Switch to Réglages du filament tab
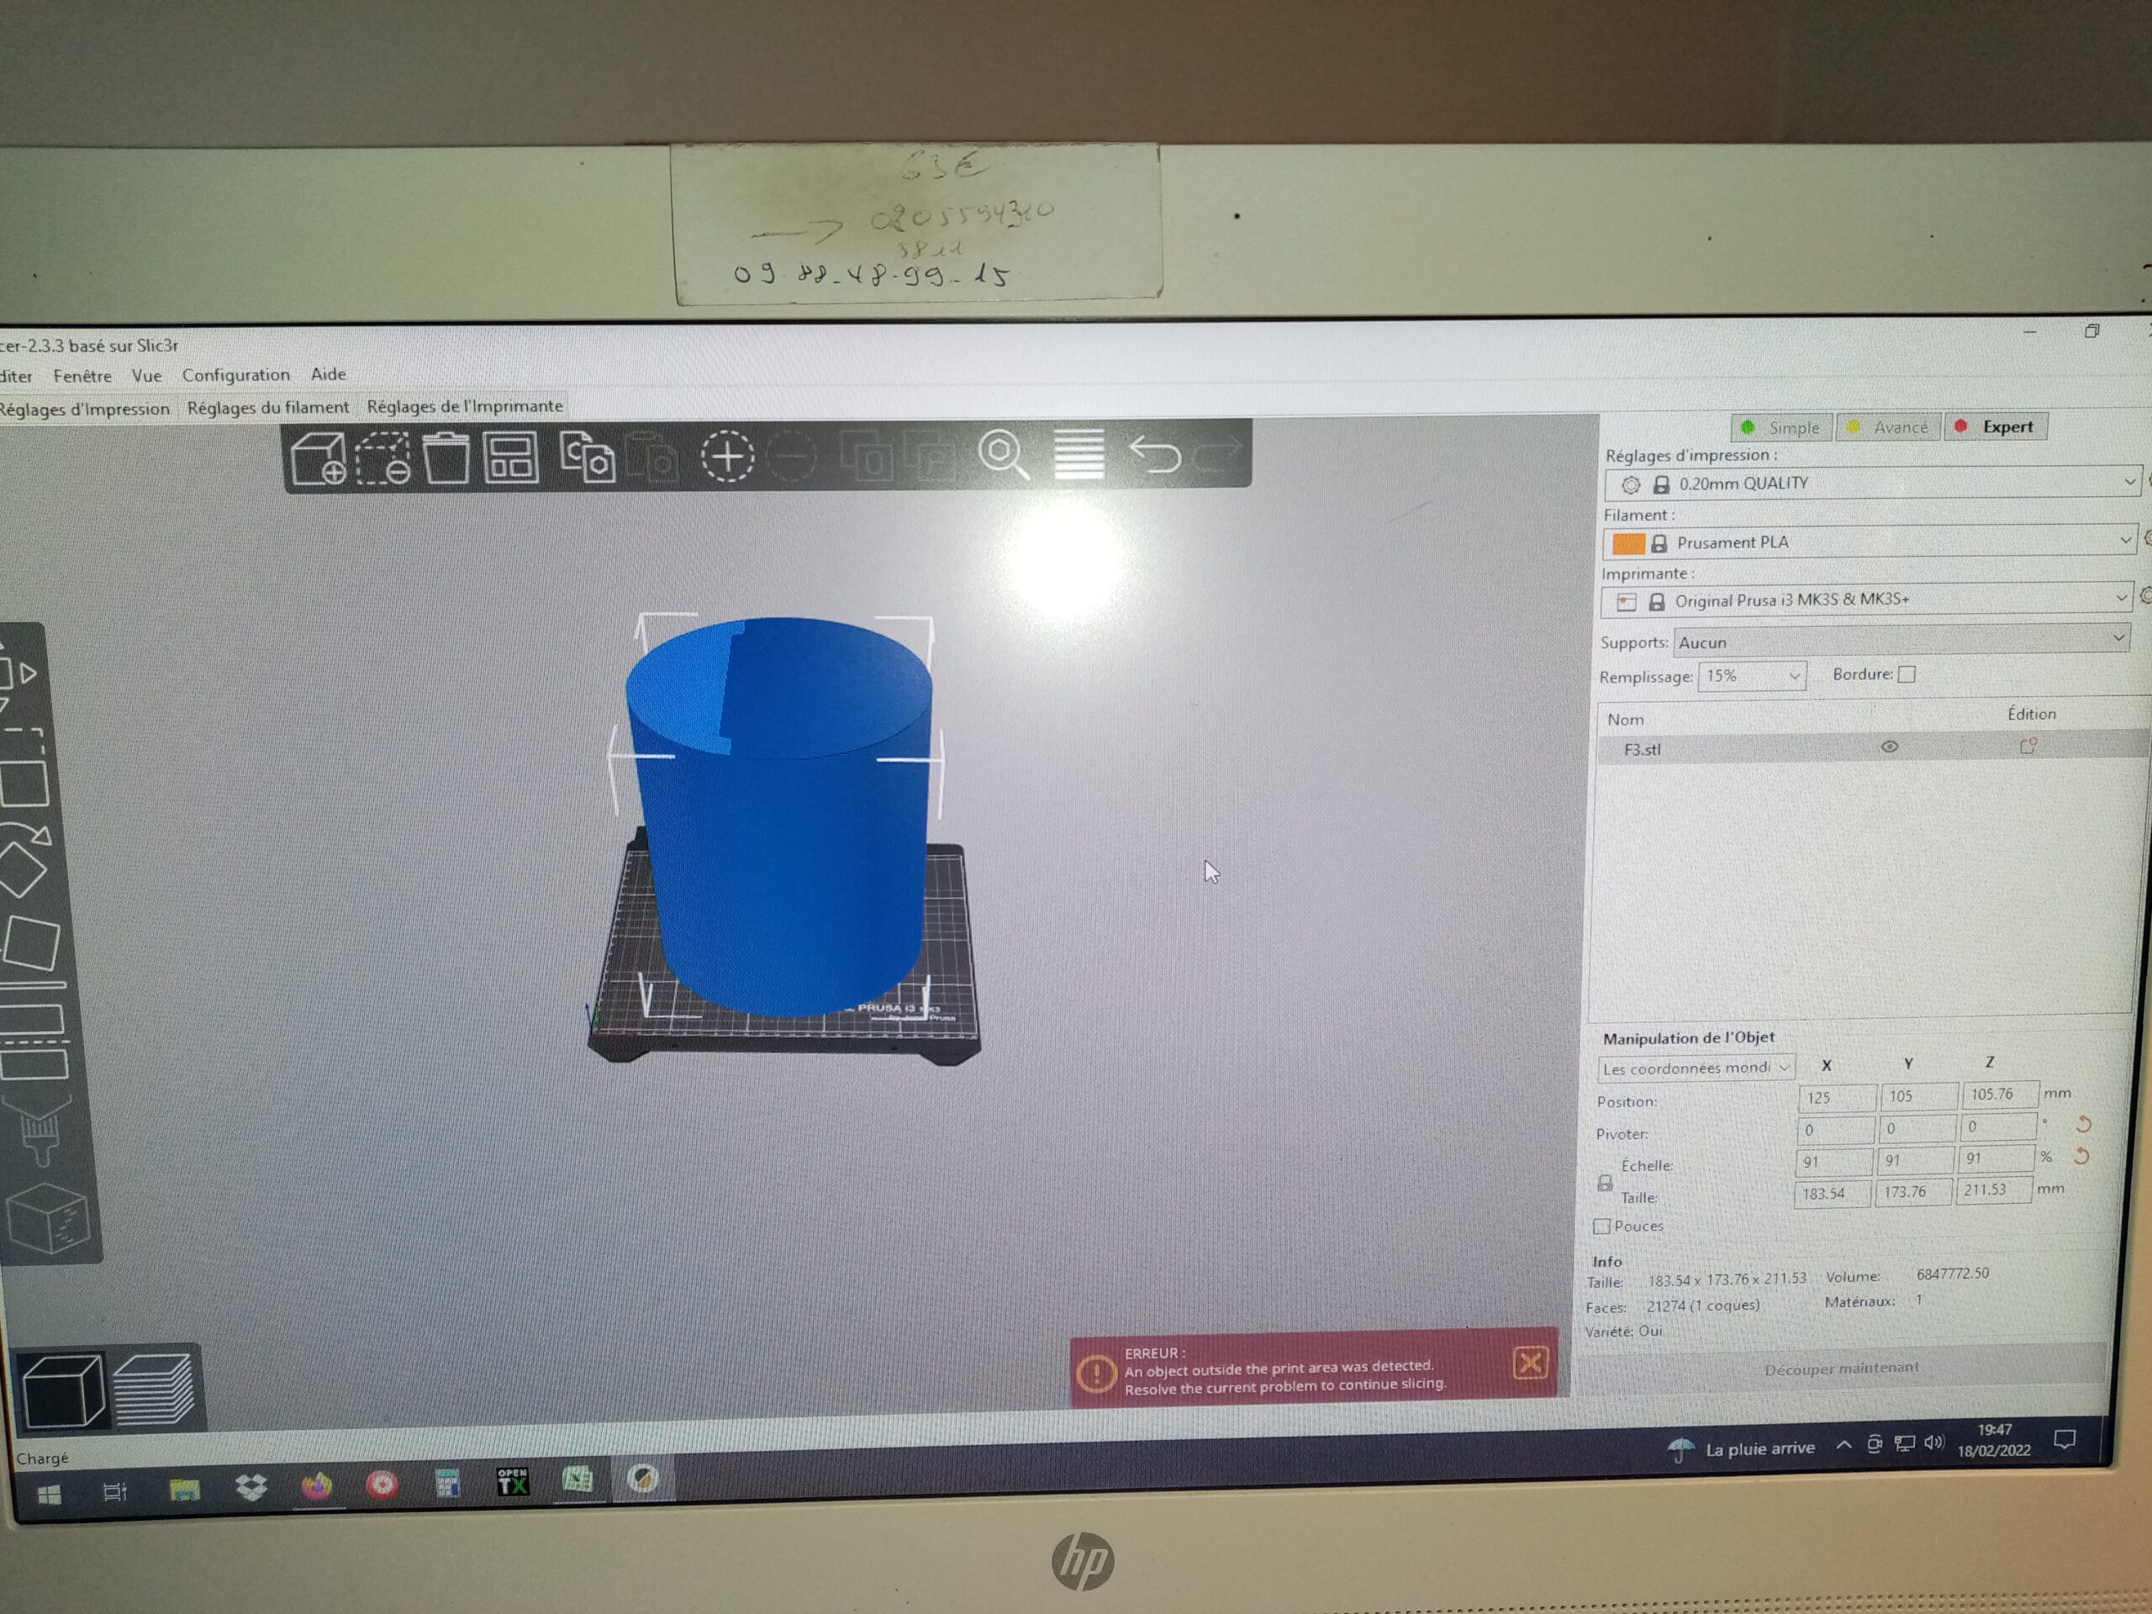The width and height of the screenshot is (2152, 1614). [267, 408]
